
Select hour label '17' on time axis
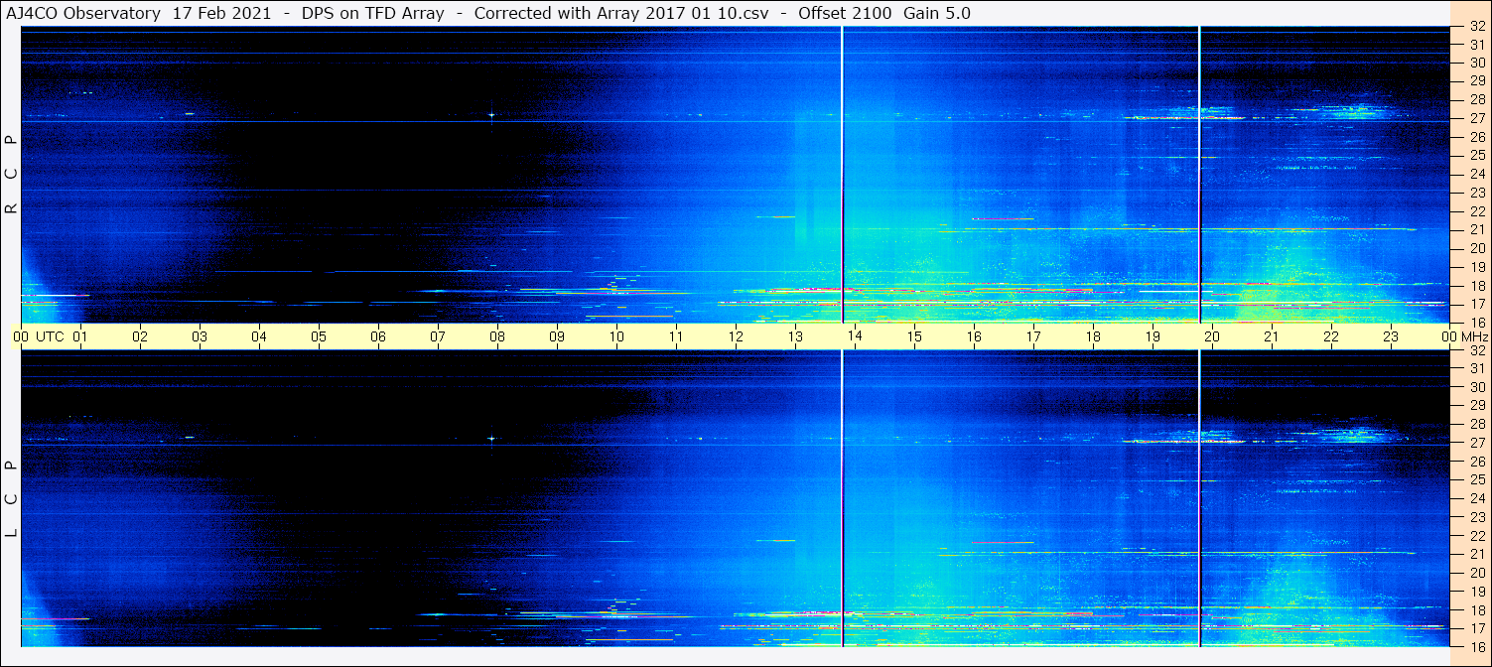(x=1033, y=336)
